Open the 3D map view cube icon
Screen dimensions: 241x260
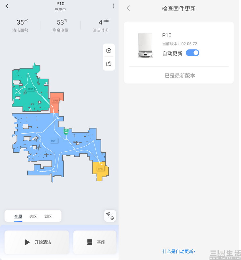[x=109, y=50]
